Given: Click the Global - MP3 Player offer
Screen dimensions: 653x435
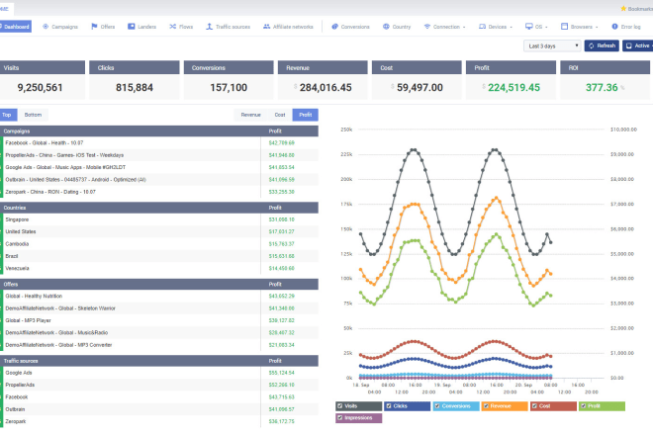Looking at the screenshot, I should click(x=159, y=320).
